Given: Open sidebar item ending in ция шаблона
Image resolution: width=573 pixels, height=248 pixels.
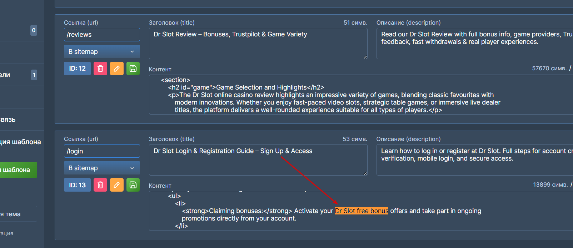Looking at the screenshot, I should [x=22, y=142].
